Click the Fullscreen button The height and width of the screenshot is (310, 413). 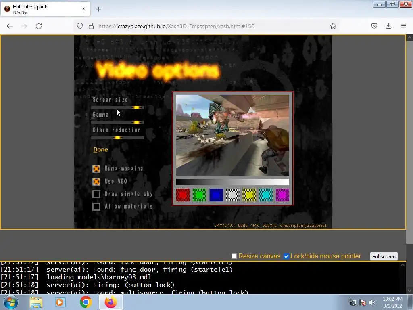click(384, 256)
